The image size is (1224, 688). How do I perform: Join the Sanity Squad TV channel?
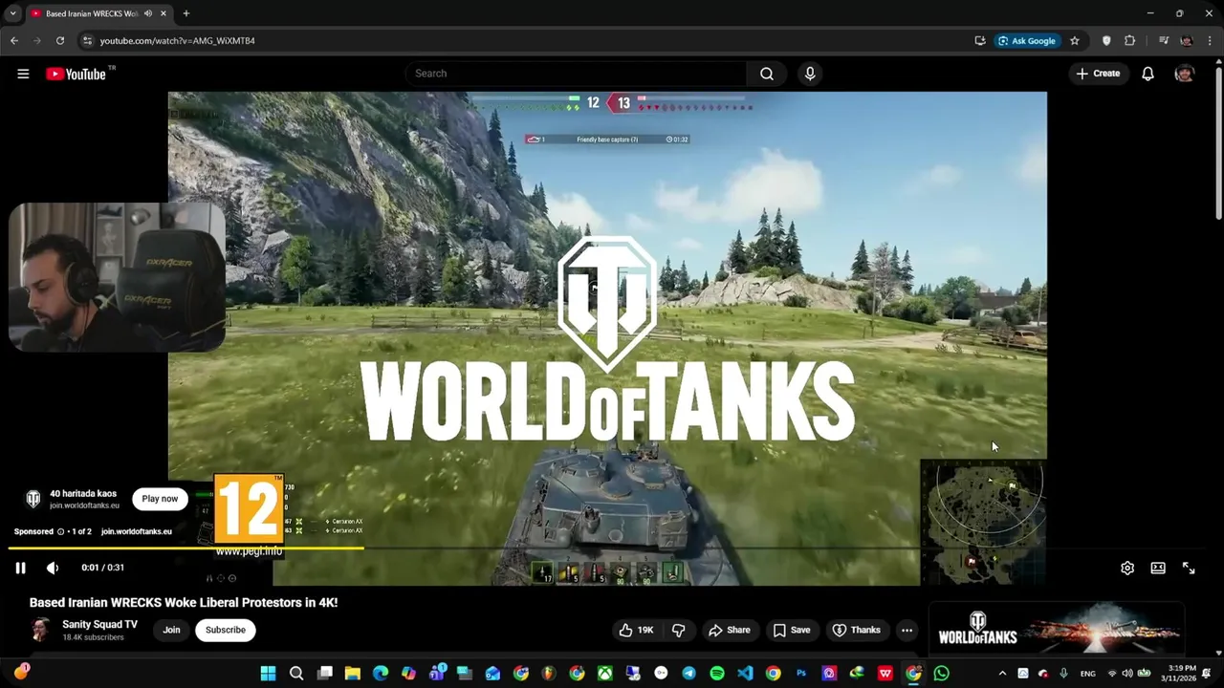click(171, 630)
